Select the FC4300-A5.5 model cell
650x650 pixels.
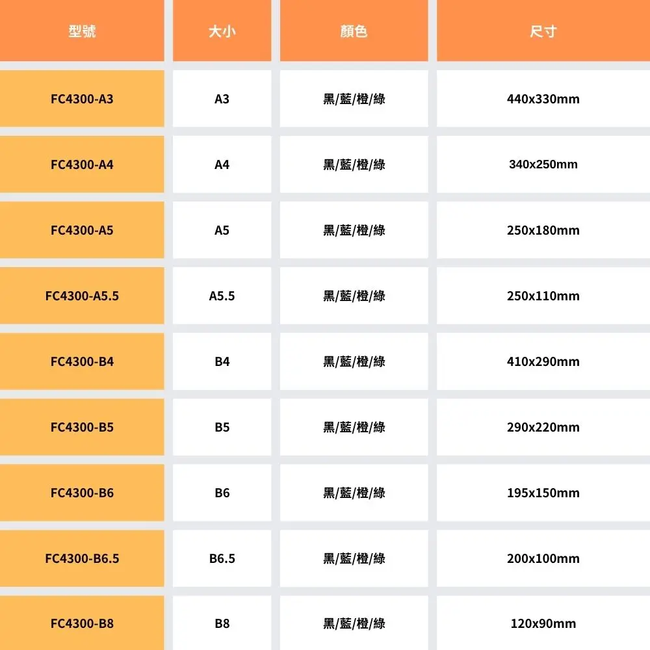[82, 296]
